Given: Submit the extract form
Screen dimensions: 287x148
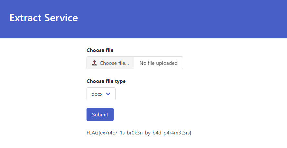Looking at the screenshot, I should [x=100, y=114].
